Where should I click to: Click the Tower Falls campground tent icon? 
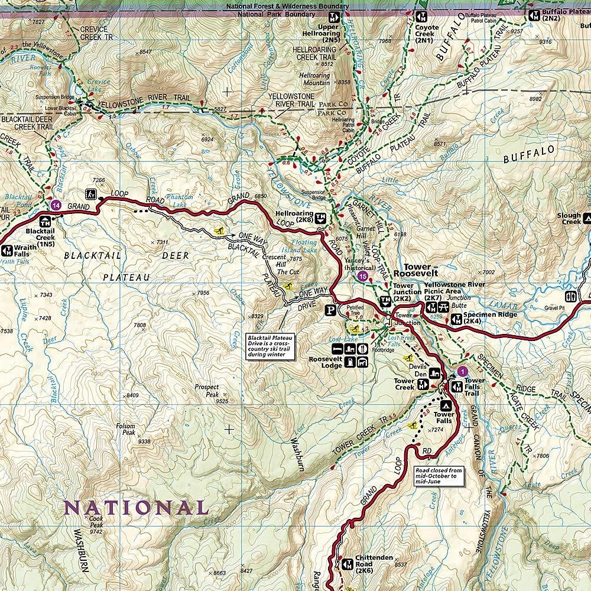tap(447, 406)
